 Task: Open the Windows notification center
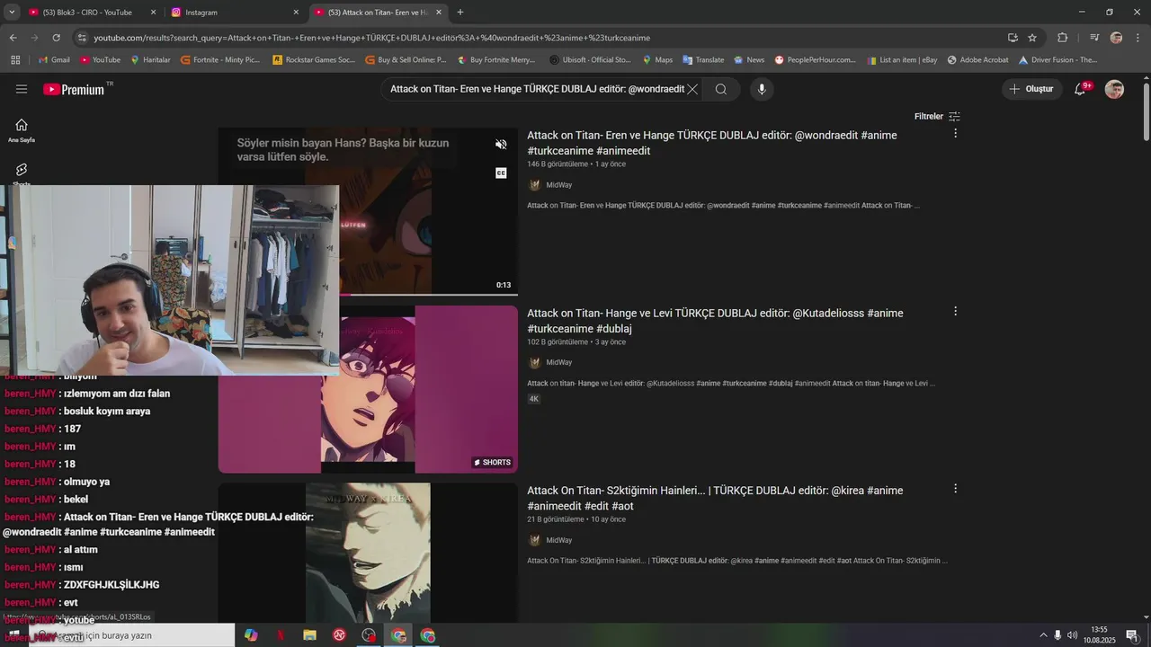1132,635
